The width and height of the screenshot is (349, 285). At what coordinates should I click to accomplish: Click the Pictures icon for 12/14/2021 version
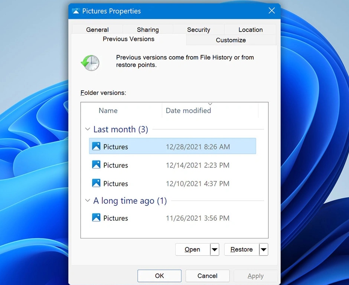coord(96,165)
